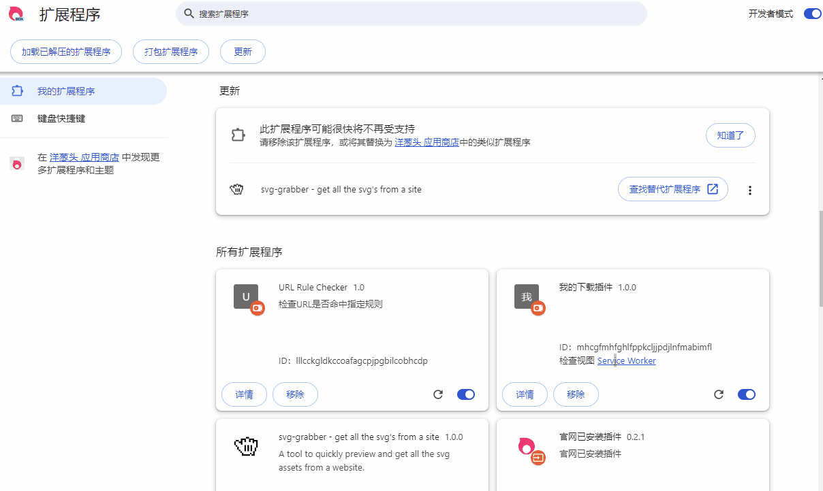
Task: Click the puzzle piece icon in the warning card
Action: 238,135
